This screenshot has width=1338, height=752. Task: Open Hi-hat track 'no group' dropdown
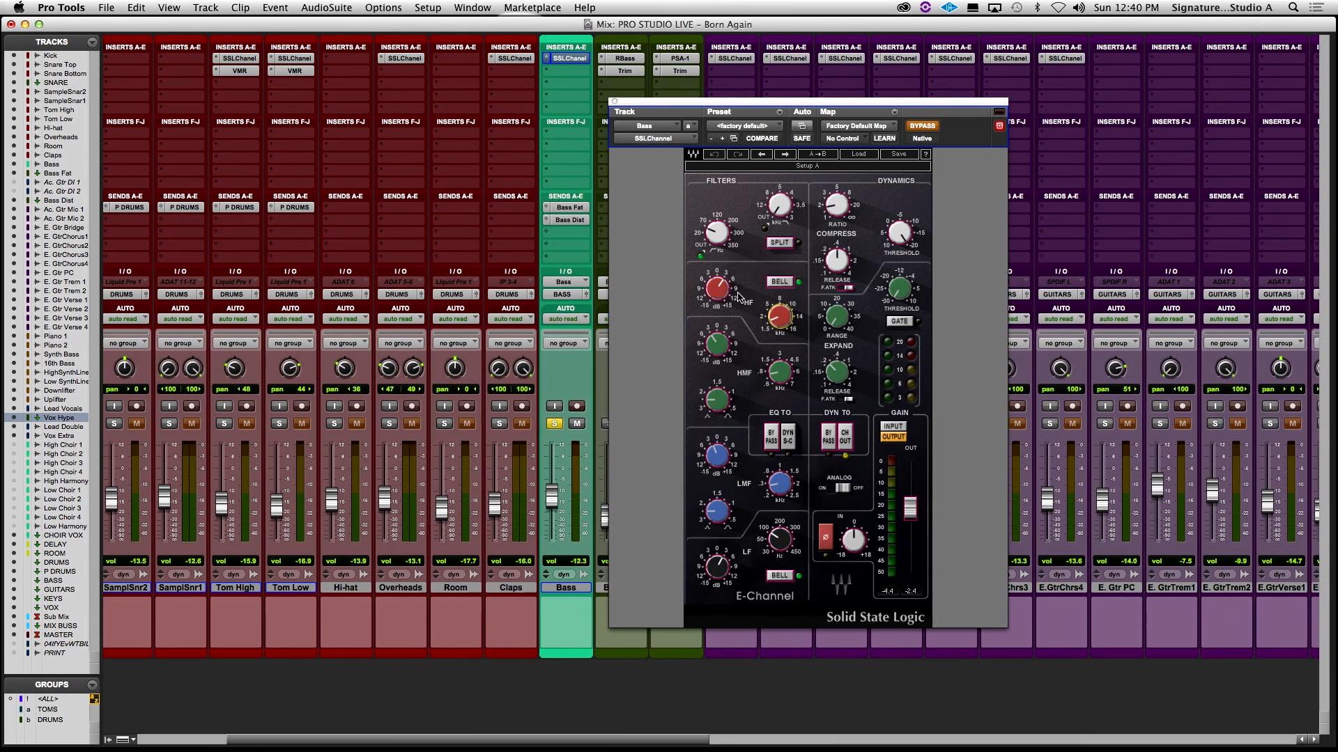pos(346,343)
